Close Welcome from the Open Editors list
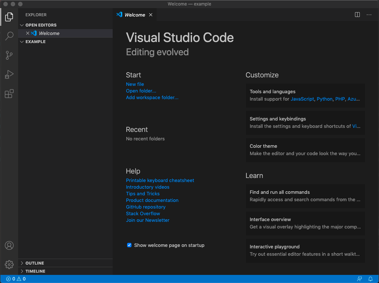 (x=27, y=33)
